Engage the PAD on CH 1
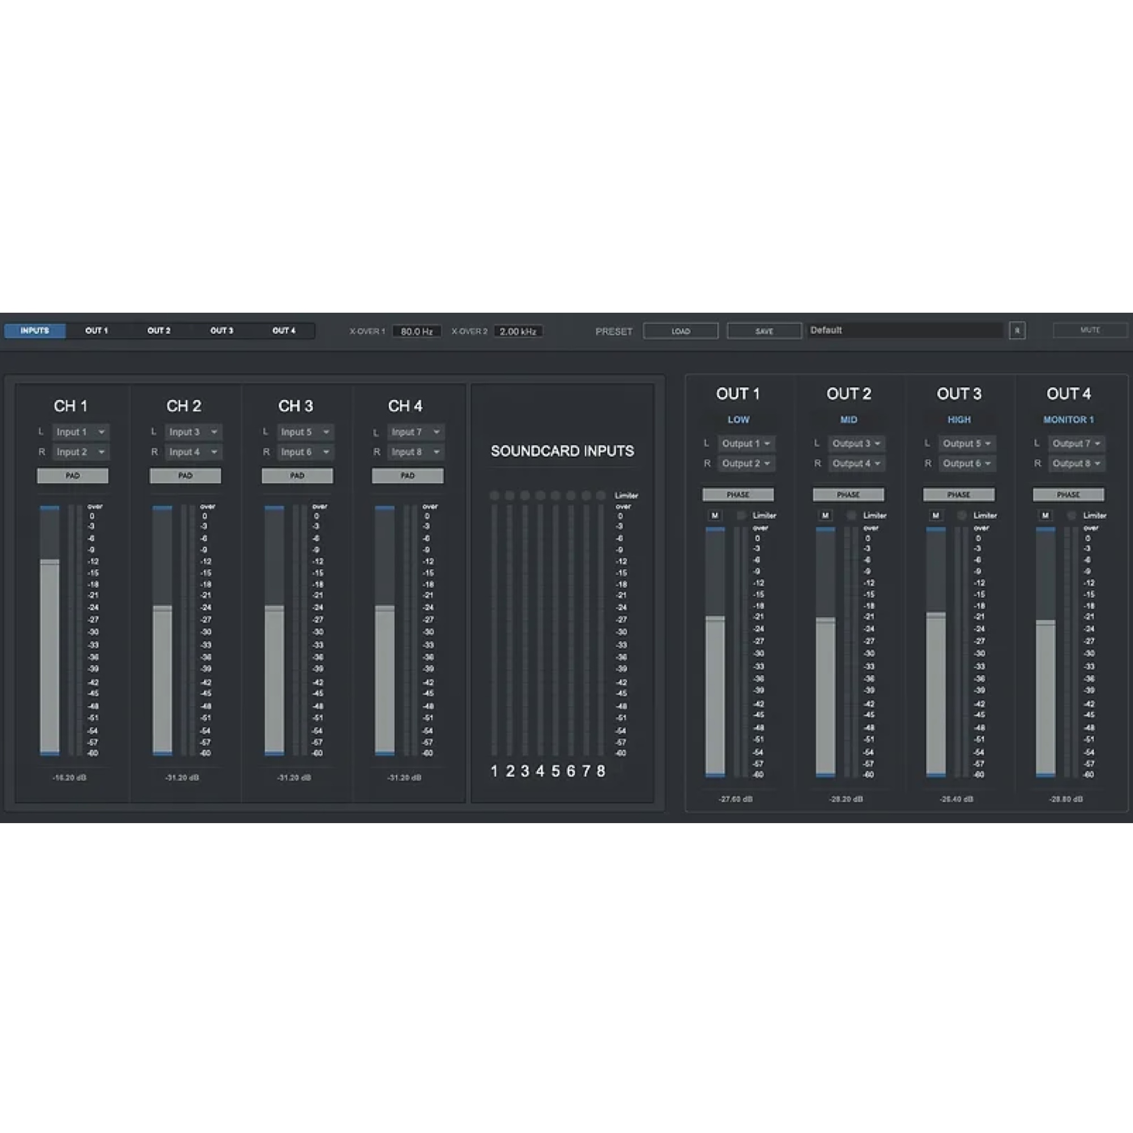Image resolution: width=1133 pixels, height=1133 pixels. 73,476
